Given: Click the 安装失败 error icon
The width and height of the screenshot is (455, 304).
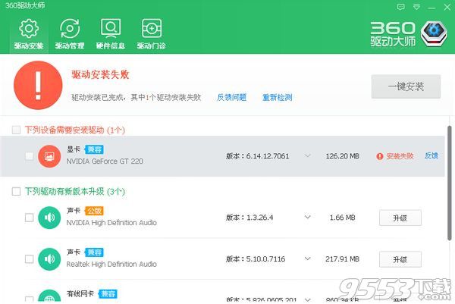Looking at the screenshot, I should pos(380,156).
